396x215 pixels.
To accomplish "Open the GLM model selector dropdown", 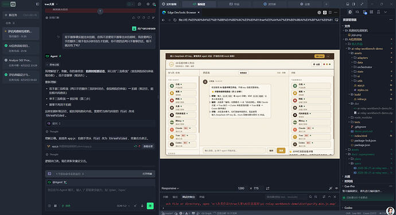I will pos(123,206).
